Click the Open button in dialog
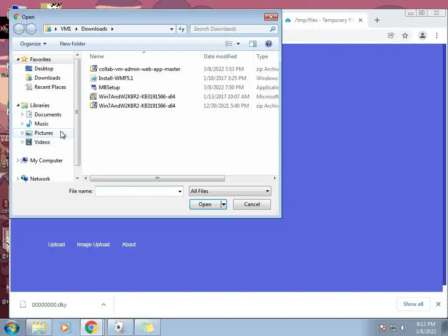The width and height of the screenshot is (448, 336). 205,204
